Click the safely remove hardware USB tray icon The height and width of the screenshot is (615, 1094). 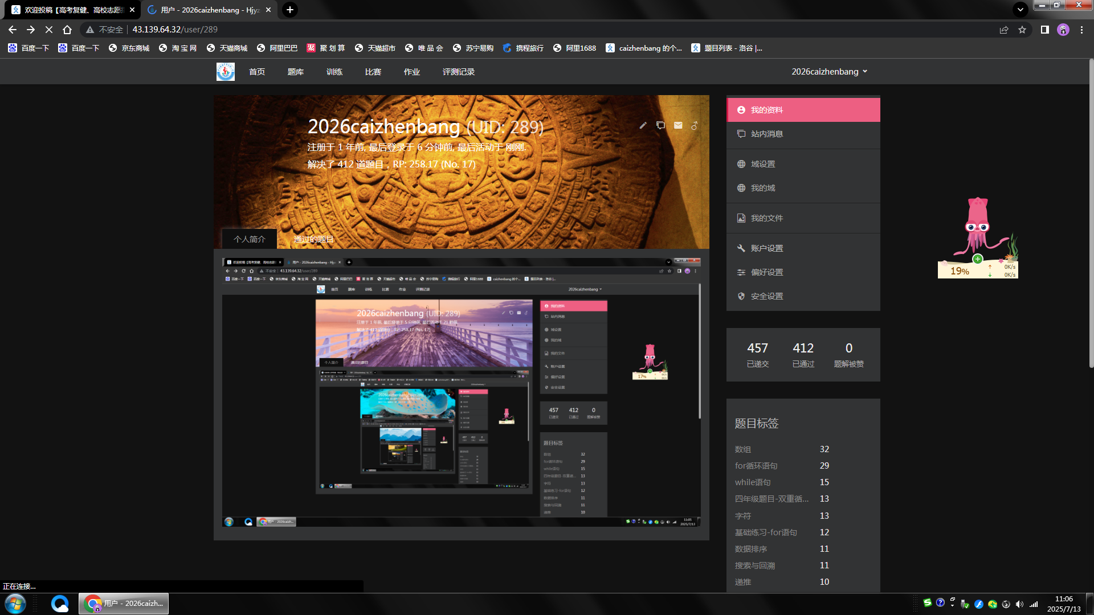click(965, 604)
